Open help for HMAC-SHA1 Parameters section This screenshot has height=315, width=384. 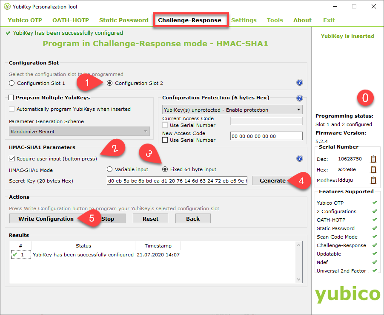click(299, 159)
